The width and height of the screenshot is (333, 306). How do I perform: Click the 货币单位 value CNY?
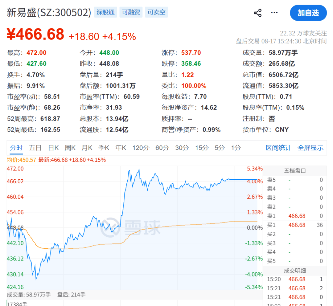(x=282, y=130)
